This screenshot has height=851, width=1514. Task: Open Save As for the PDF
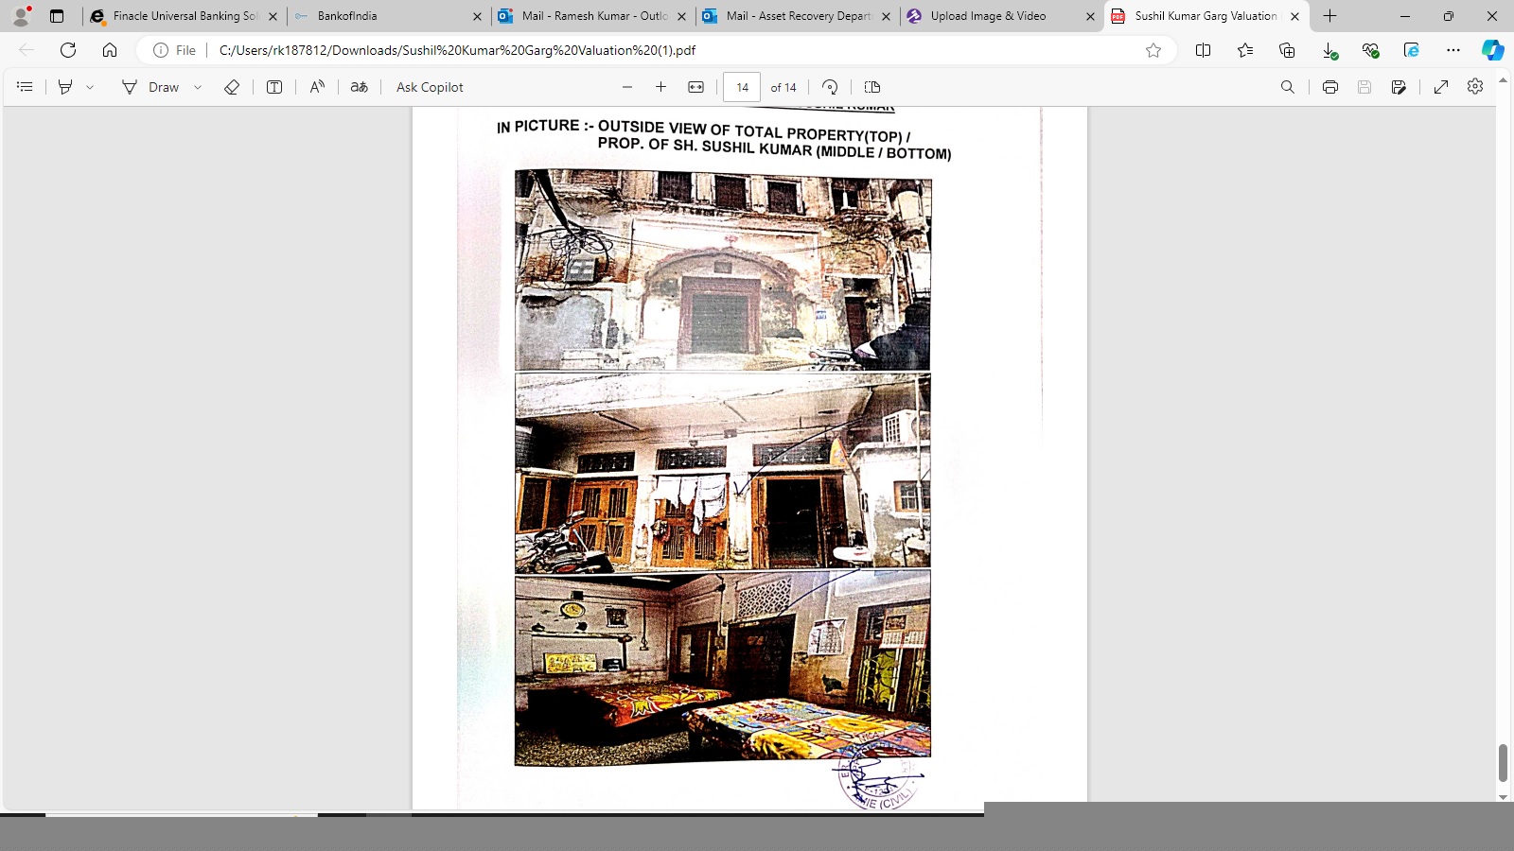coord(1399,87)
